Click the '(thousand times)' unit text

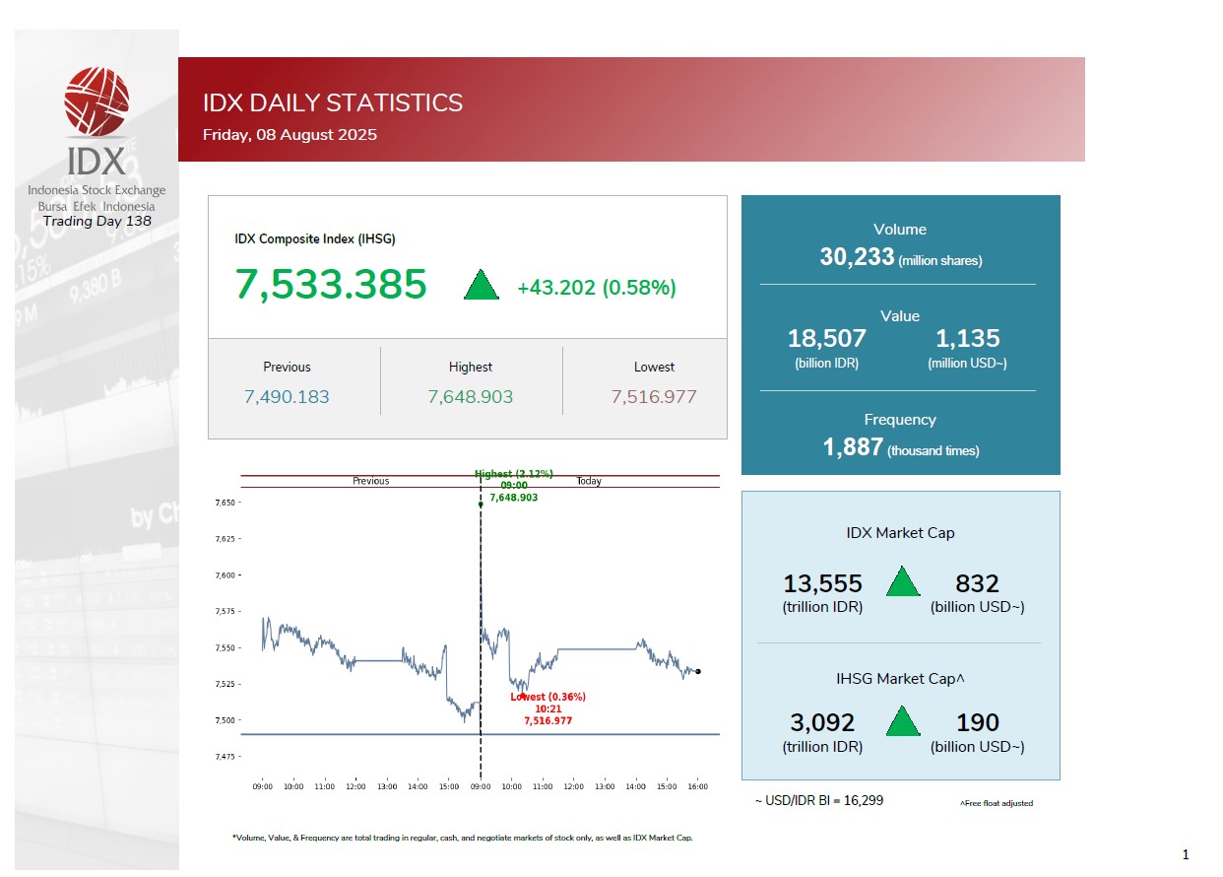(x=933, y=451)
